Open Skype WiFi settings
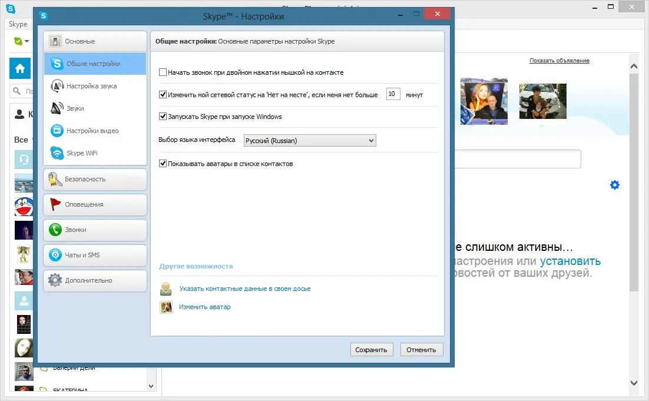 pos(95,153)
